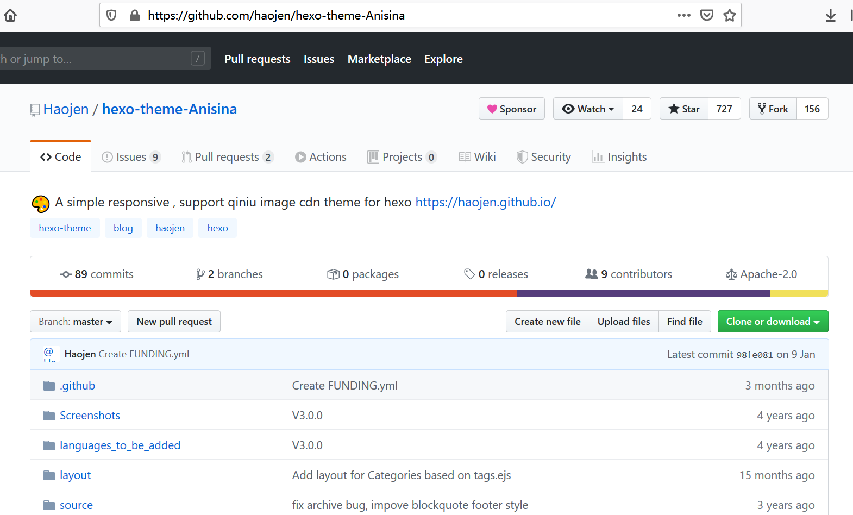853x515 pixels.
Task: Open avatar icon beside Haojen commit
Action: (x=49, y=354)
